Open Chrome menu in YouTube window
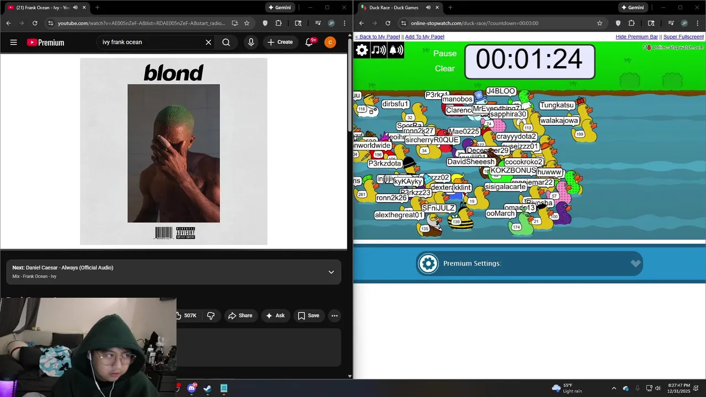Viewport: 706px width, 397px height. click(x=344, y=23)
